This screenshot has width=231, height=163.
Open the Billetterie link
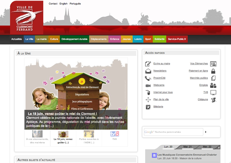point(158,107)
